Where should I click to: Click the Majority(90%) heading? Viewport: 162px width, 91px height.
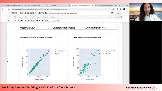(x=27, y=28)
